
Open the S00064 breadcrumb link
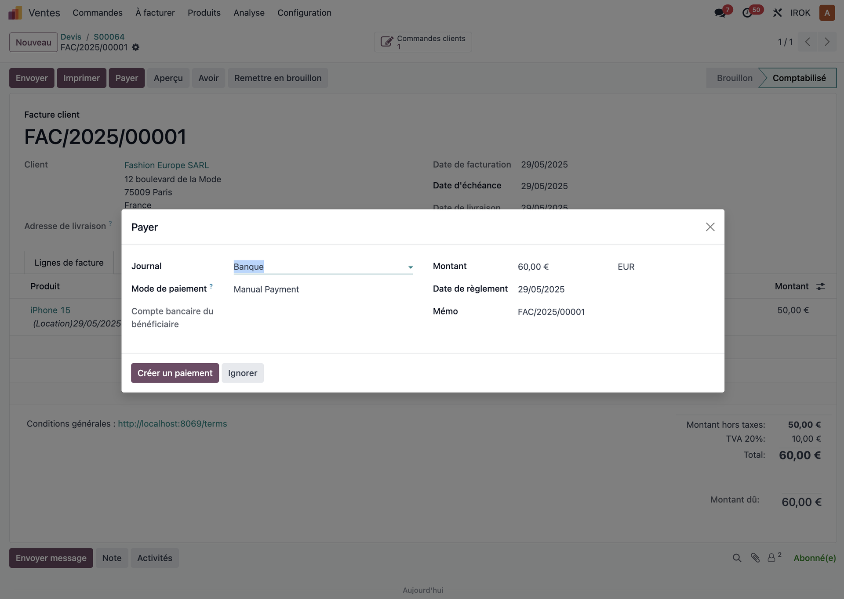(x=109, y=37)
